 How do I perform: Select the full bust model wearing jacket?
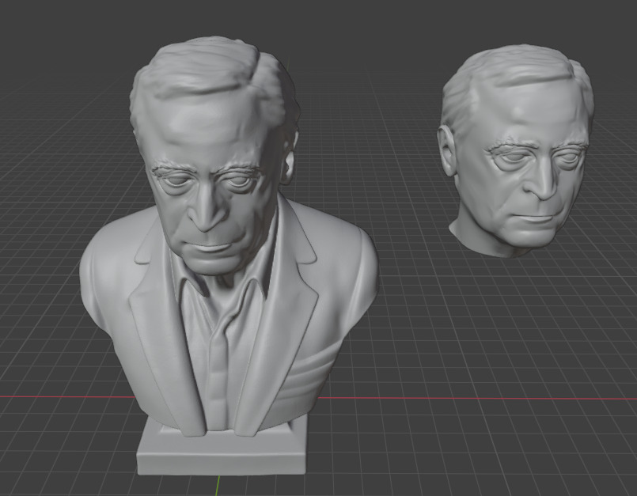pyautogui.click(x=228, y=256)
